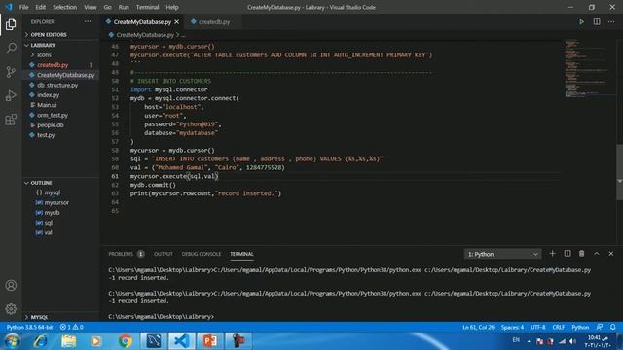Show hidden system tray icons
This screenshot has width=623, height=350.
tap(529, 341)
